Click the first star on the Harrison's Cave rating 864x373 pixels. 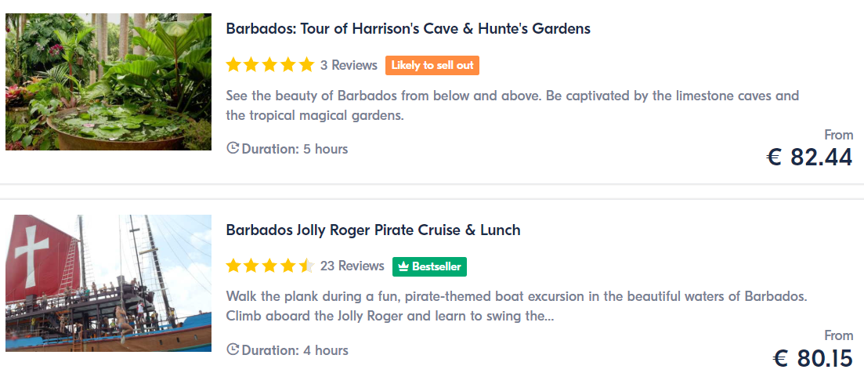coord(233,65)
